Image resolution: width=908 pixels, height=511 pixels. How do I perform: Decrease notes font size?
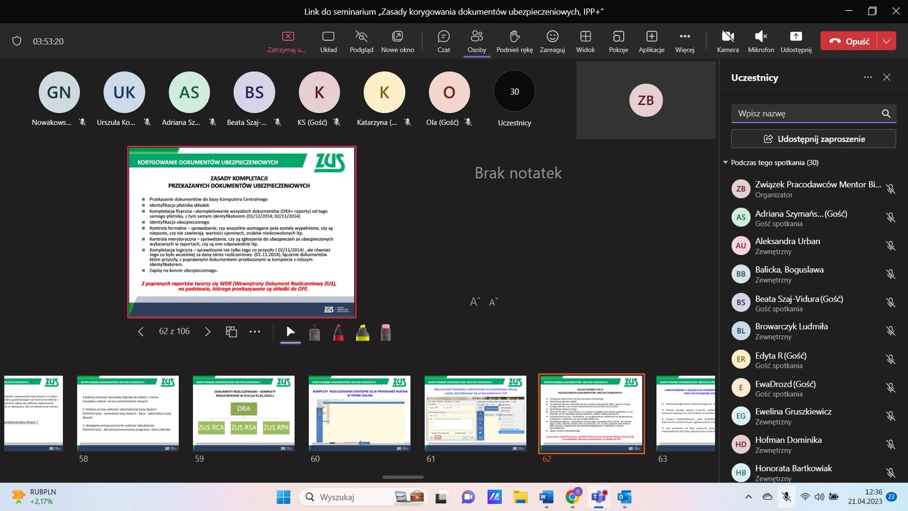493,302
